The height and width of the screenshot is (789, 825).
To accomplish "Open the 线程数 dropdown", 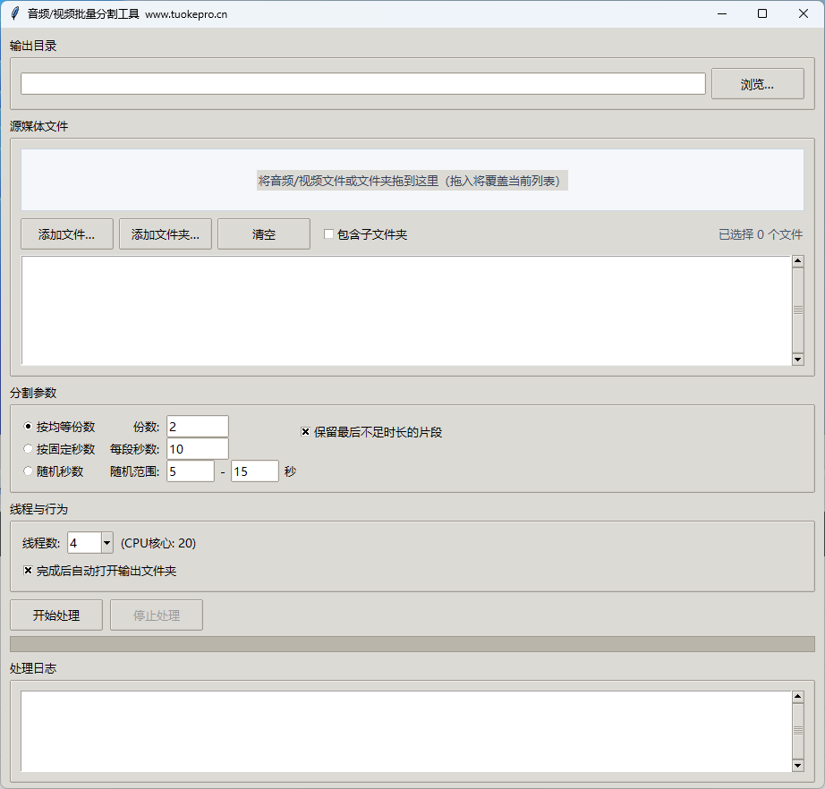I will tap(106, 542).
